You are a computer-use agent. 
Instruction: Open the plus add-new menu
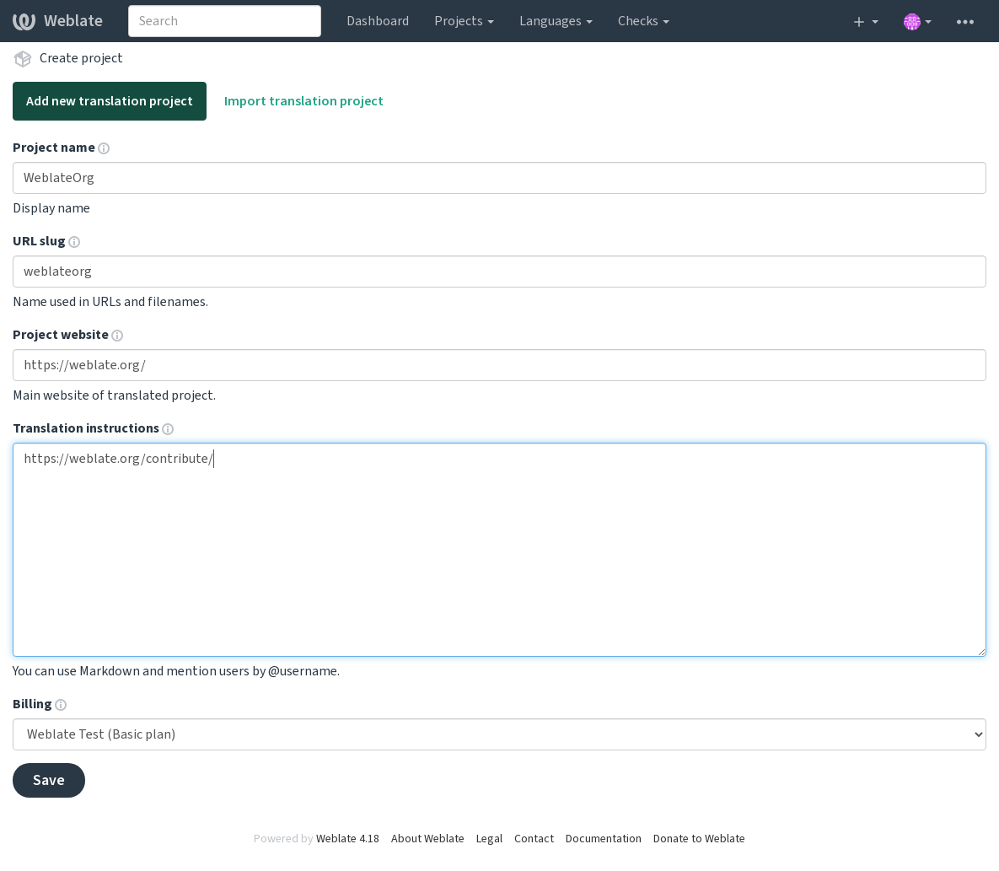click(865, 22)
